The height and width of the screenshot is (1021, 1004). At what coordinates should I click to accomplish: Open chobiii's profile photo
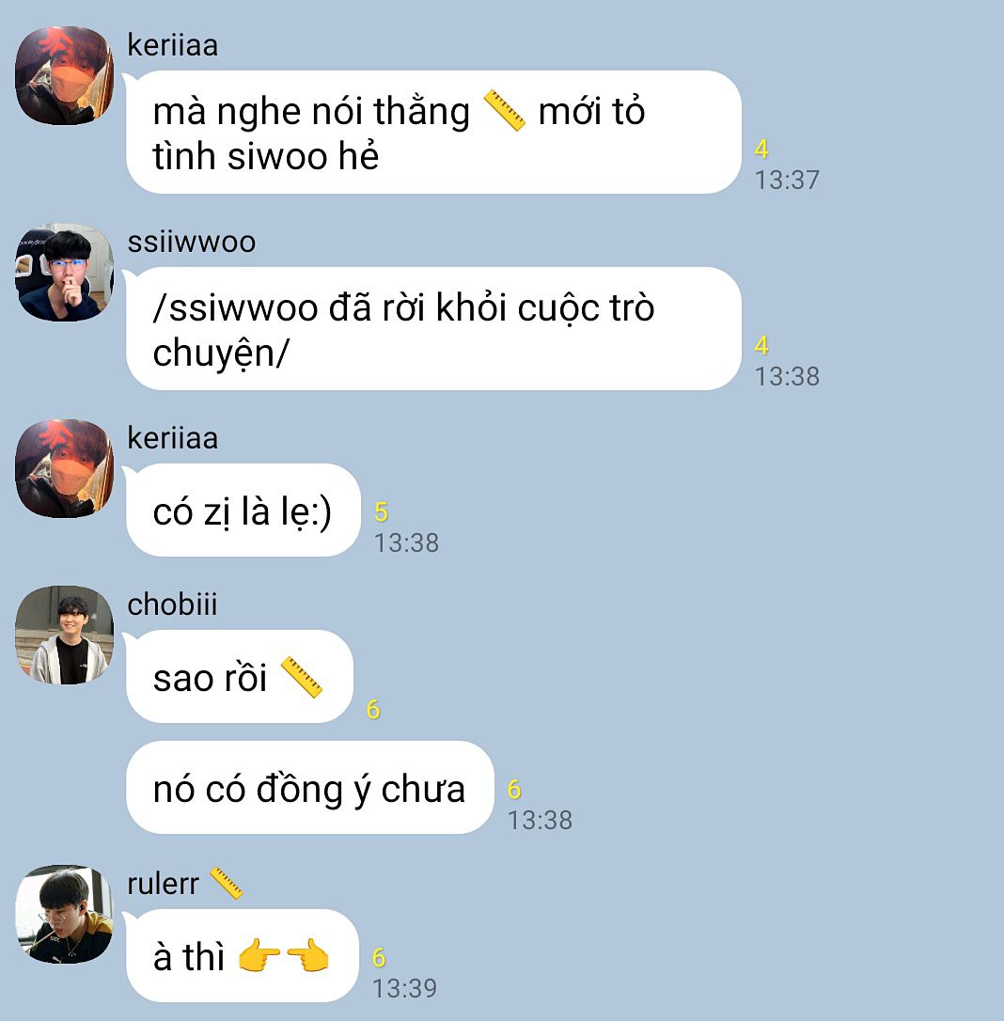65,635
